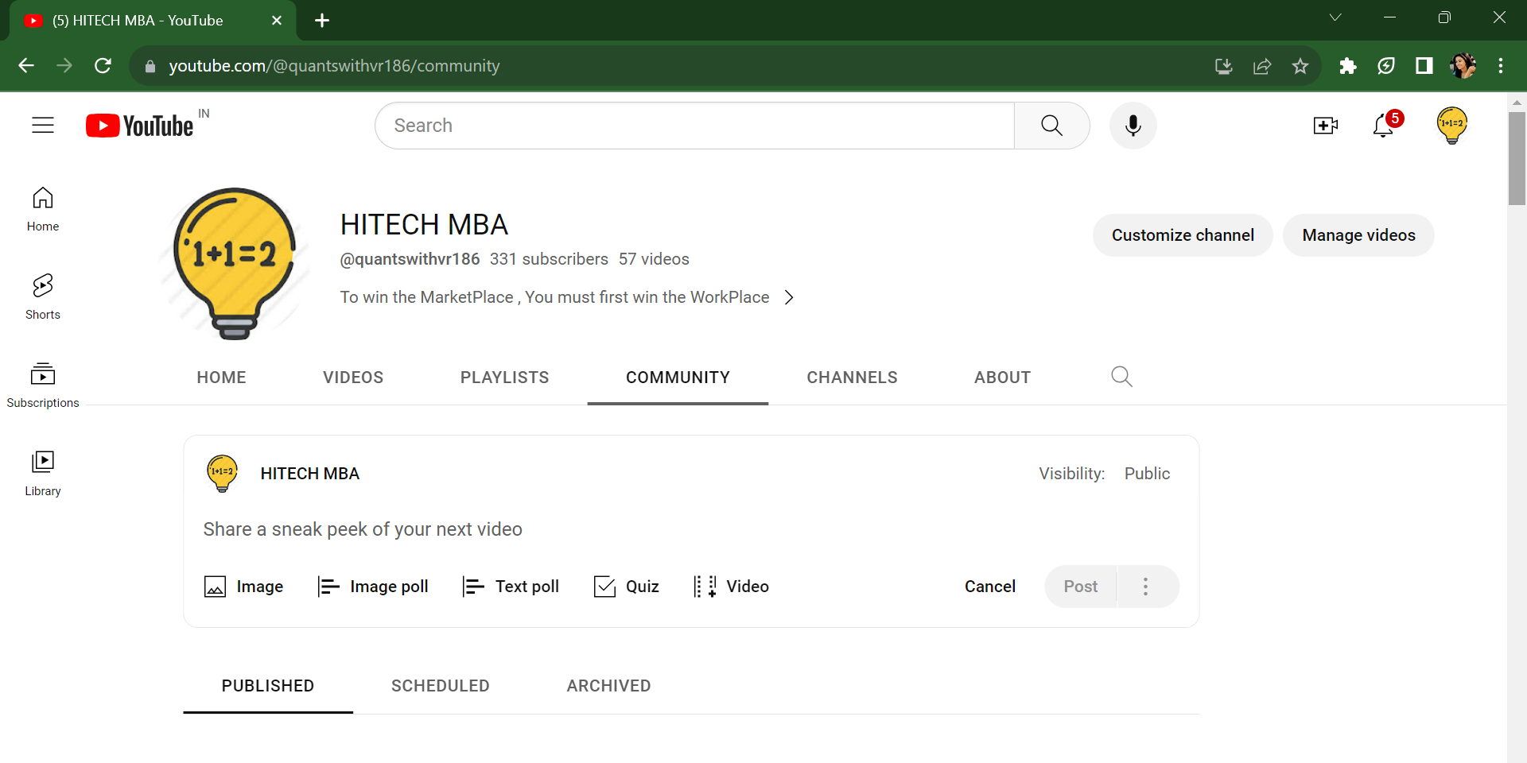Create a Text poll post
1527x763 pixels.
[510, 587]
